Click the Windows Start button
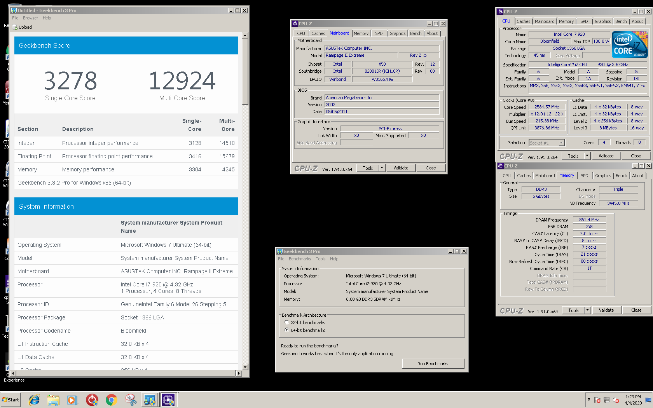This screenshot has width=653, height=408. click(x=11, y=400)
